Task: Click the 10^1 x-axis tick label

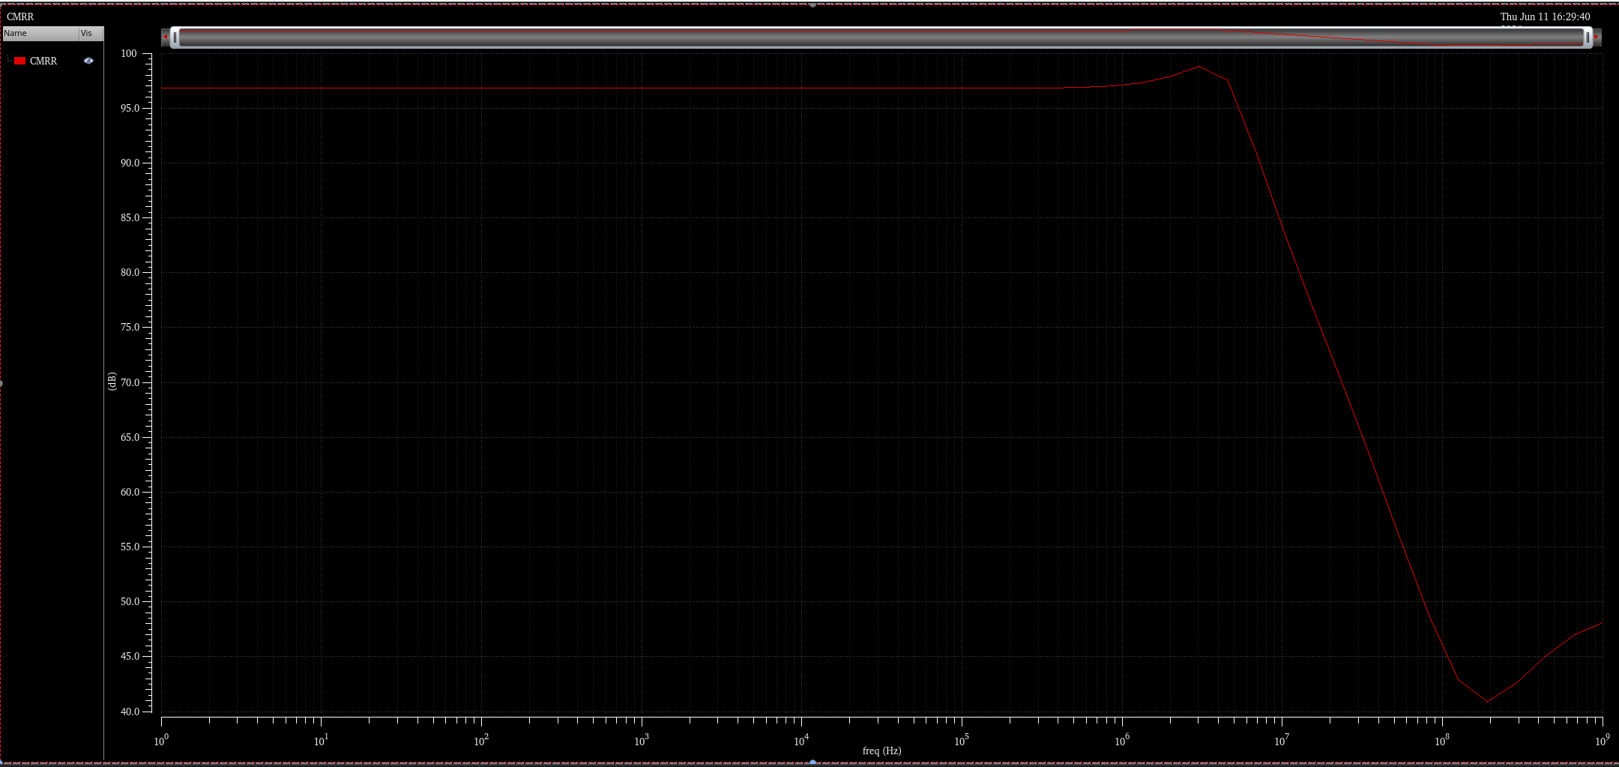Action: click(x=321, y=741)
